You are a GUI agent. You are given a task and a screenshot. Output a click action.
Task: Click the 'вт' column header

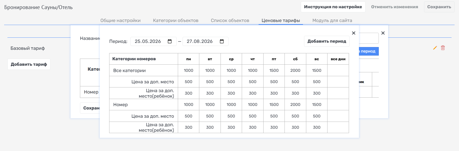(x=210, y=59)
